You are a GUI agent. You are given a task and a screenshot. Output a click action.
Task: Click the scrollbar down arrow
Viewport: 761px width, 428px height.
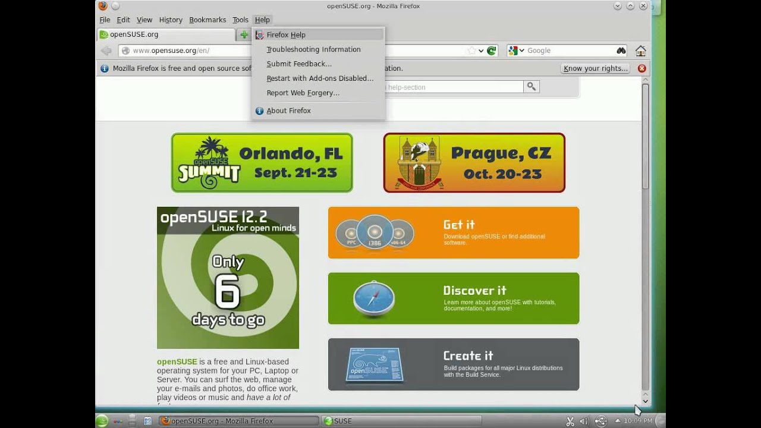click(x=646, y=401)
